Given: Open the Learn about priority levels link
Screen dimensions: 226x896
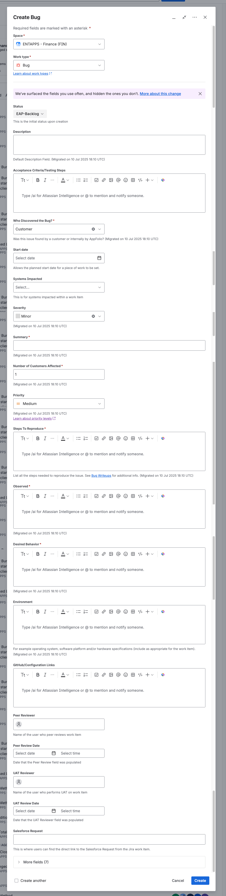Looking at the screenshot, I should click(x=34, y=419).
